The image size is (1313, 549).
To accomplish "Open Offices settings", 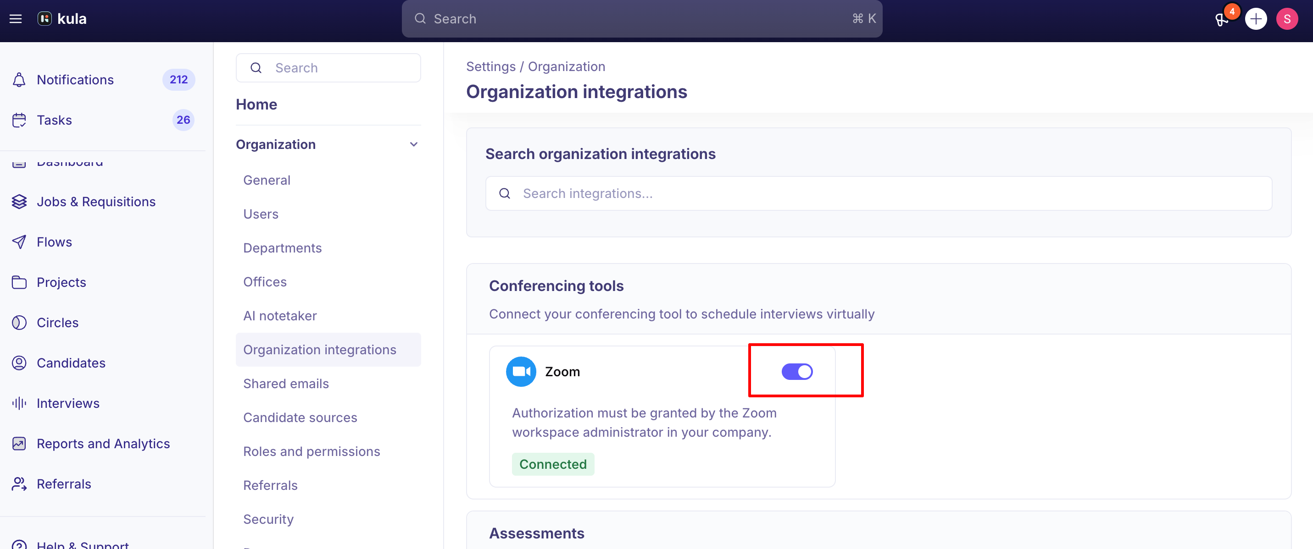I will (x=265, y=282).
